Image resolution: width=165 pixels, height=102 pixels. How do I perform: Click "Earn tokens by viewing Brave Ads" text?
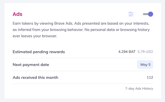[x=43, y=23]
